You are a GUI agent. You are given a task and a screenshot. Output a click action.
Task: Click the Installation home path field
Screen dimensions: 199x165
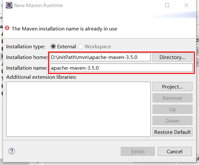(100, 57)
